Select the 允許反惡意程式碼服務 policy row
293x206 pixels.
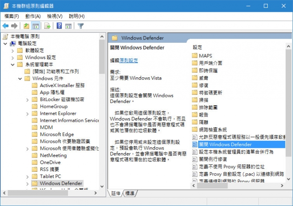(x=238, y=137)
